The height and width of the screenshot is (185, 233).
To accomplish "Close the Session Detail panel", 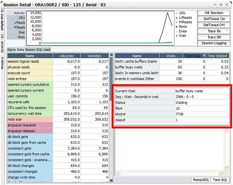I will pyautogui.click(x=227, y=5).
